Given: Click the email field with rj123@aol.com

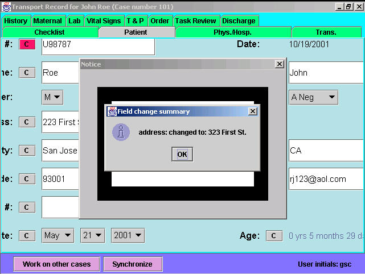Looking at the screenshot, I should 326,179.
